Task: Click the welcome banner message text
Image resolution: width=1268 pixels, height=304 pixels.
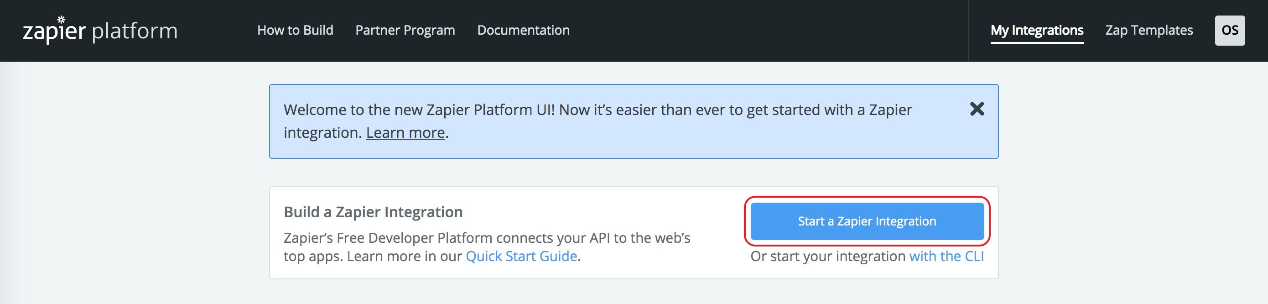Action: pyautogui.click(x=597, y=110)
